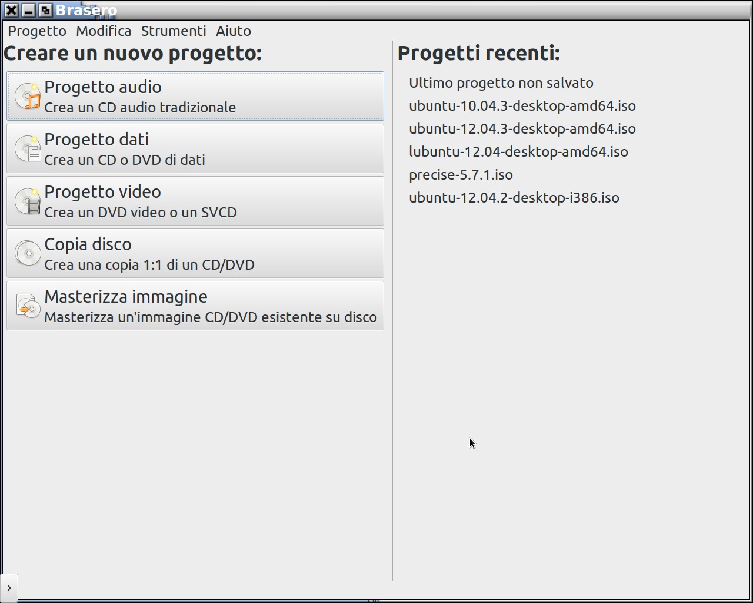Click the Copia disco disc icon
The image size is (753, 603).
(28, 253)
